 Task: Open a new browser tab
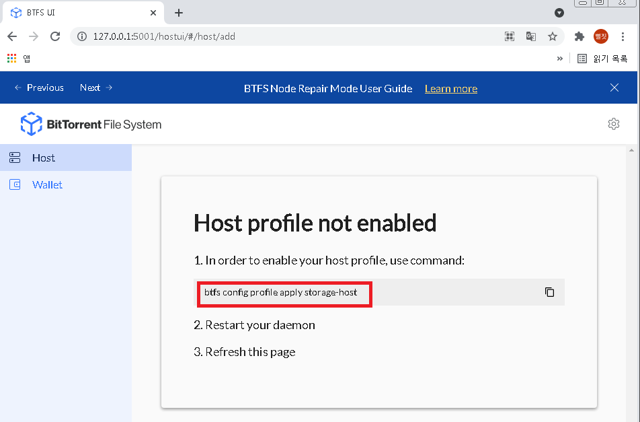[x=178, y=13]
